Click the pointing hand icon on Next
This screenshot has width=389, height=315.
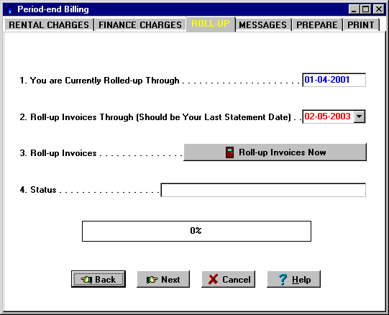pos(152,280)
